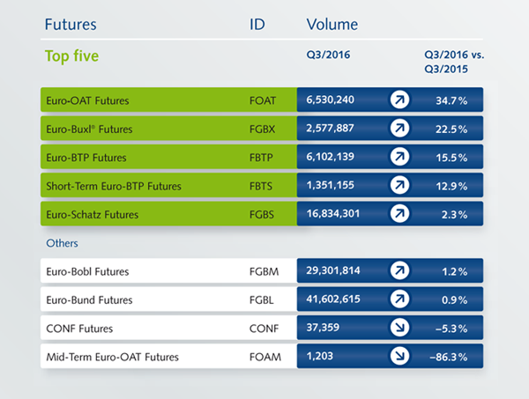Click the up arrow icon in Euro-Bund Futures row
Viewport: 529px width, 399px height.
(x=401, y=299)
